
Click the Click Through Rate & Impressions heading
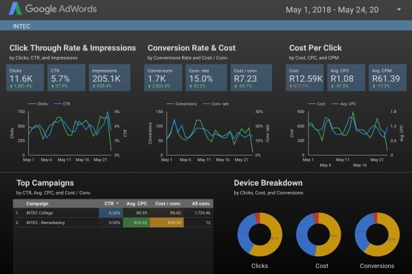pyautogui.click(x=73, y=48)
